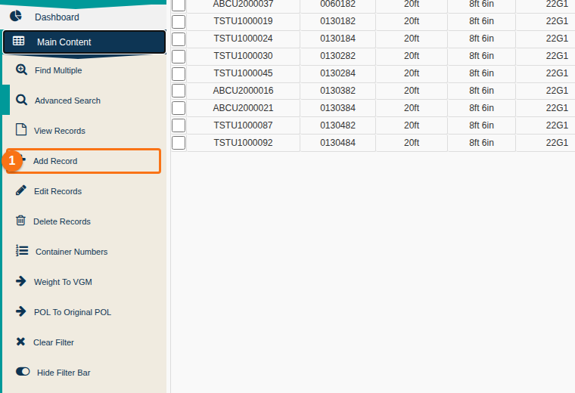The height and width of the screenshot is (393, 575).
Task: Click POL To Original POL
Action: [x=84, y=311]
